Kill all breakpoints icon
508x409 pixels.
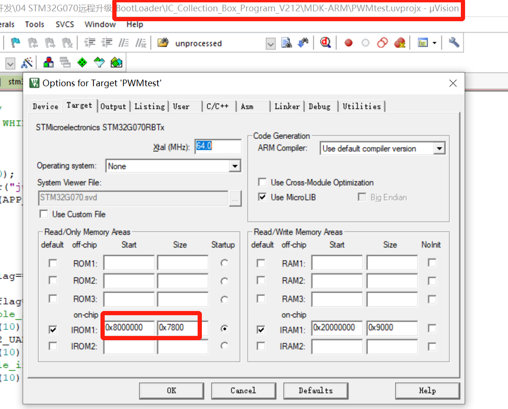pos(400,43)
